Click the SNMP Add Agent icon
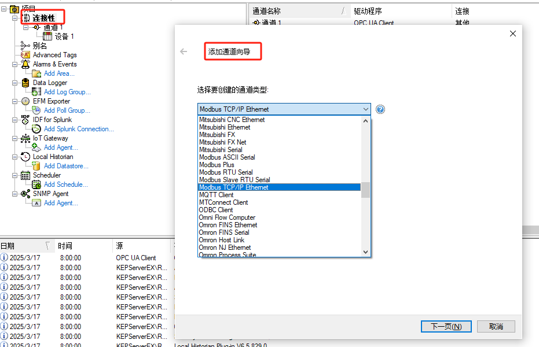539x347 pixels. click(x=36, y=203)
